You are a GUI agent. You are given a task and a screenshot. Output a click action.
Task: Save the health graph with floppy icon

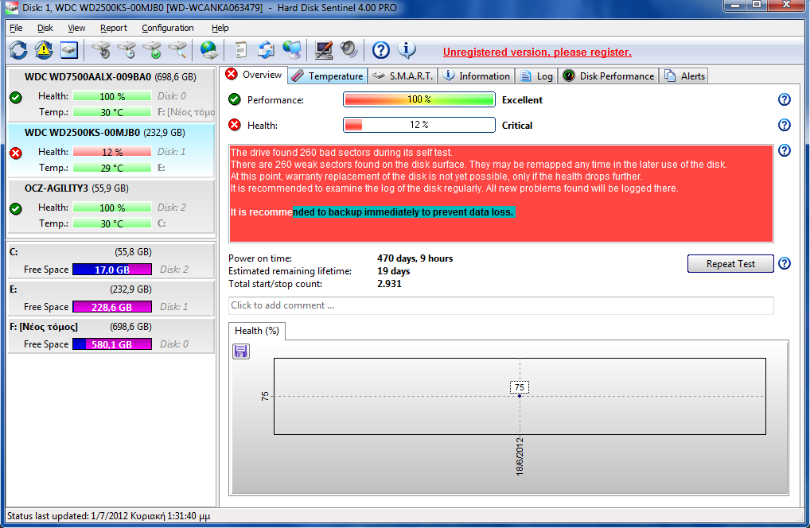[241, 351]
